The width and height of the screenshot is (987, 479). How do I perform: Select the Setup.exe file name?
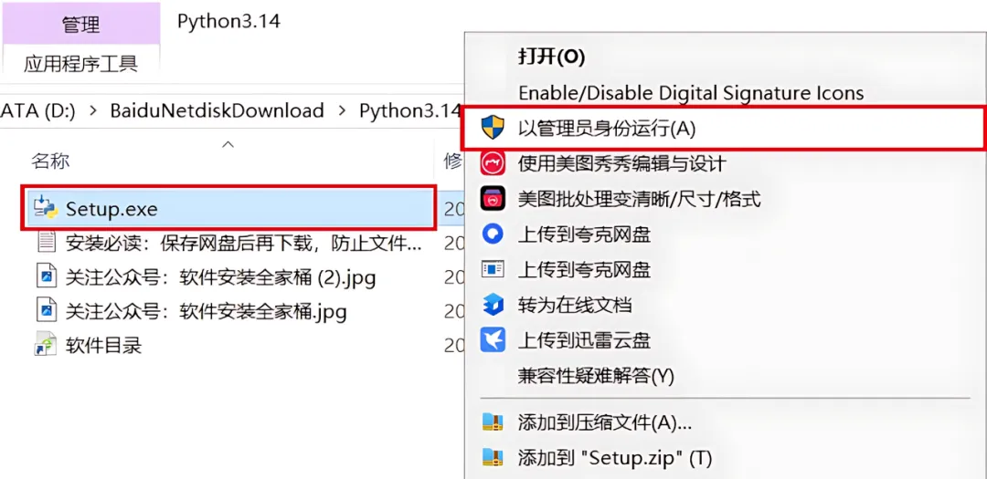tap(111, 209)
